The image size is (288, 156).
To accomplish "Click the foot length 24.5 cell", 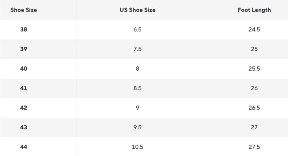I will point(254,29).
